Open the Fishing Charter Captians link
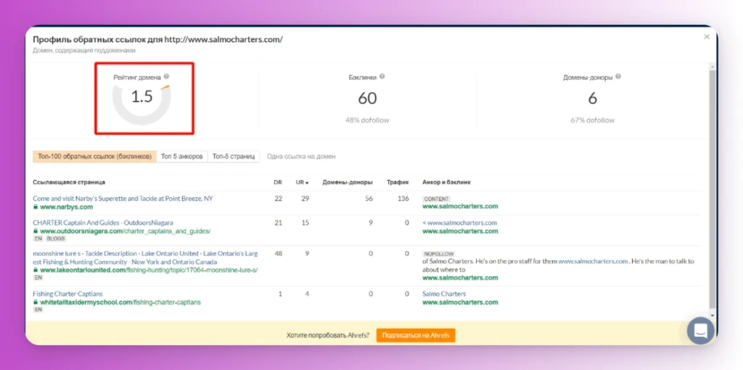 pos(67,294)
